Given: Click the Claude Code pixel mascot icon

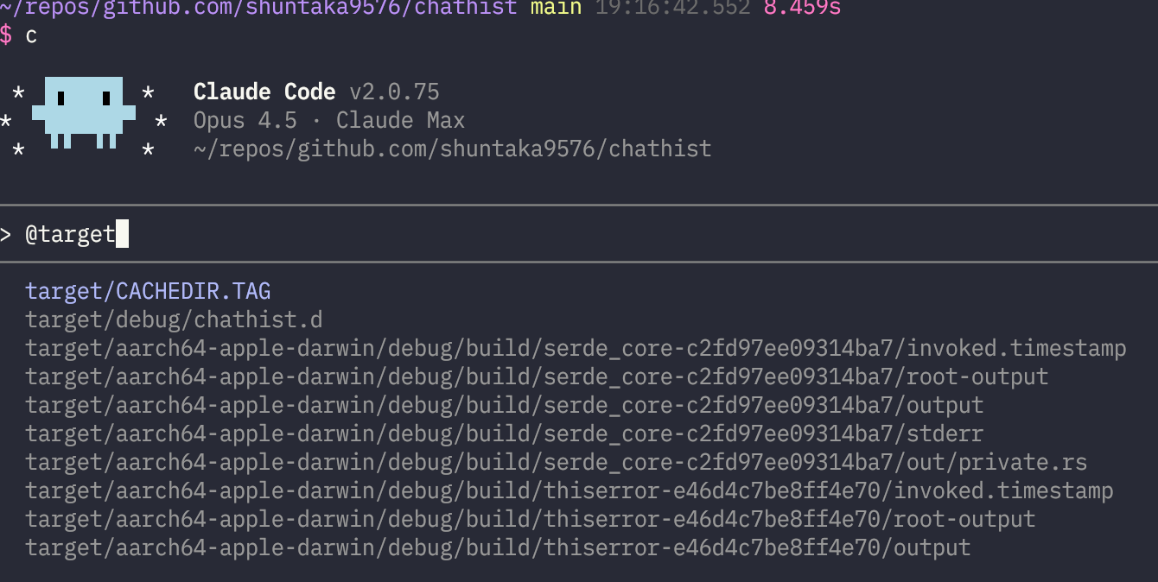Looking at the screenshot, I should (x=84, y=112).
